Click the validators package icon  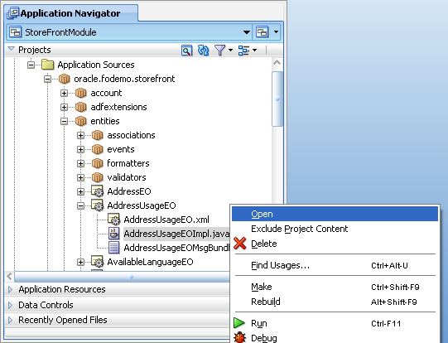click(x=98, y=177)
